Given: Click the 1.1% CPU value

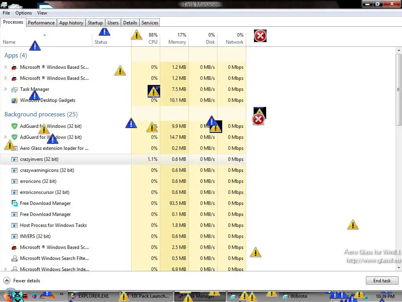Looking at the screenshot, I should [x=153, y=159].
